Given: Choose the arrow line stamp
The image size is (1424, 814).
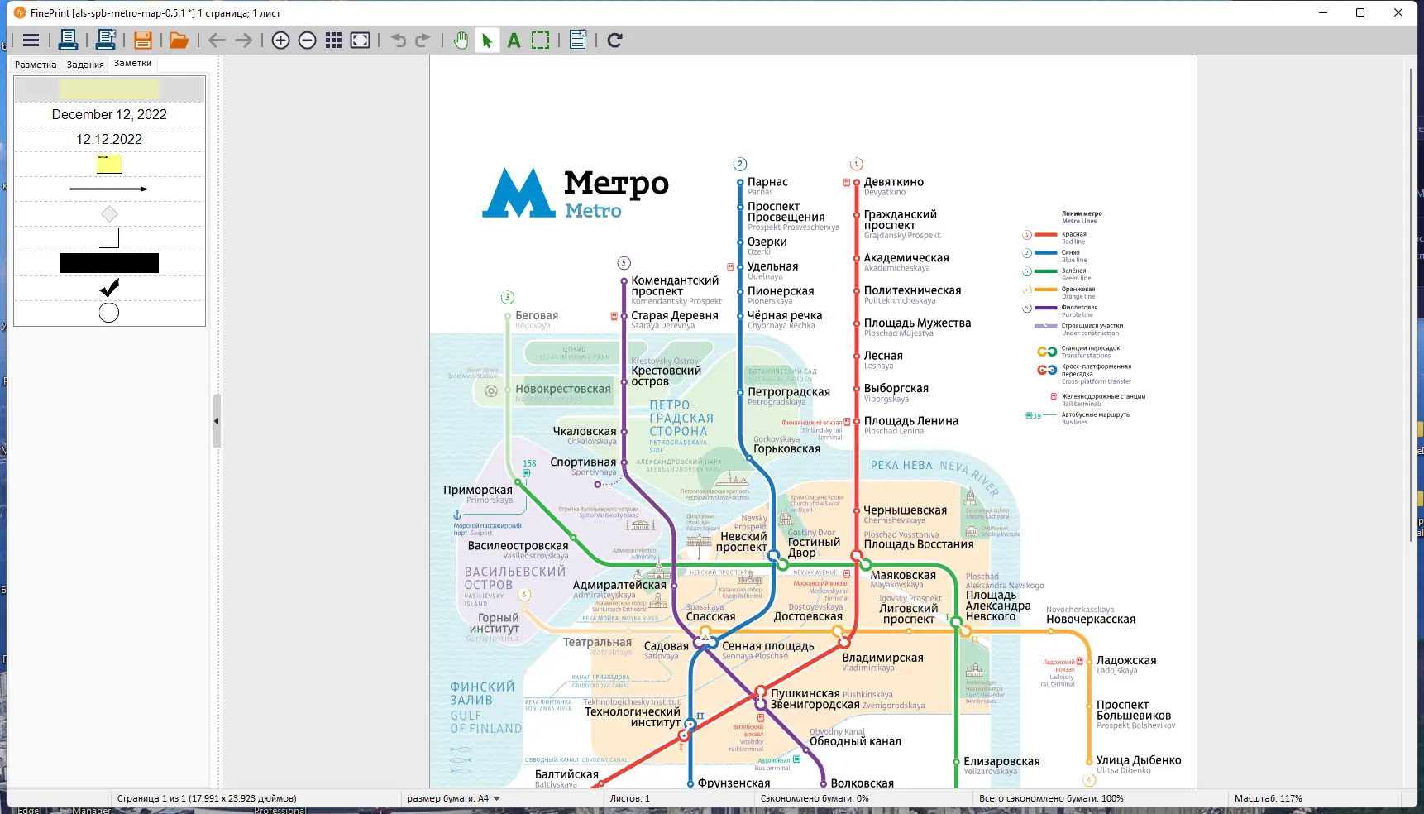Looking at the screenshot, I should 109,189.
